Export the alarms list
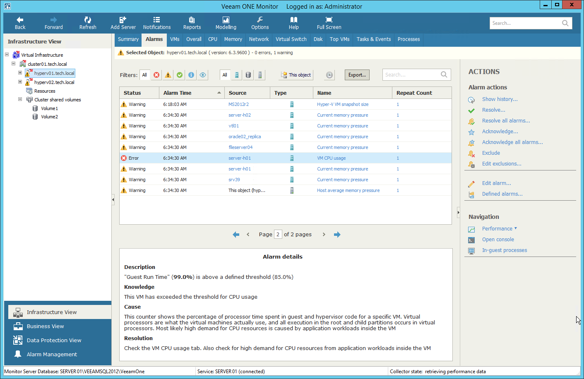This screenshot has width=584, height=379. tap(357, 75)
